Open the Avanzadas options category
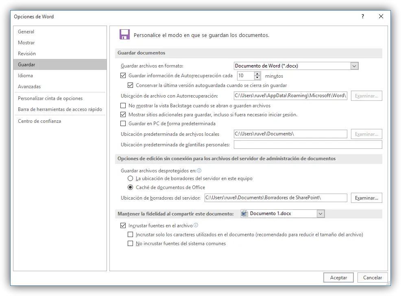Viewport: 401px width, 296px height. 60,87
